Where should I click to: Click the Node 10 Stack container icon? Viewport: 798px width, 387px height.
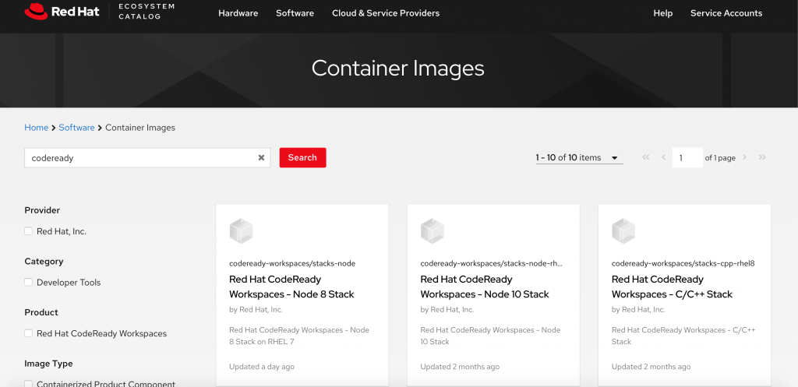[x=433, y=231]
